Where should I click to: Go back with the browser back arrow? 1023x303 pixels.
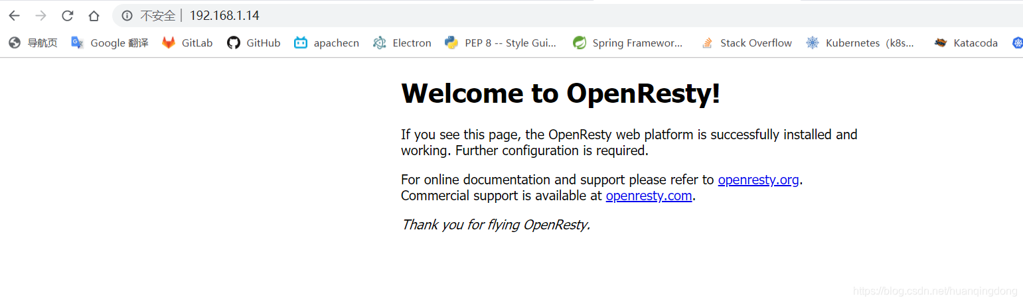[14, 15]
